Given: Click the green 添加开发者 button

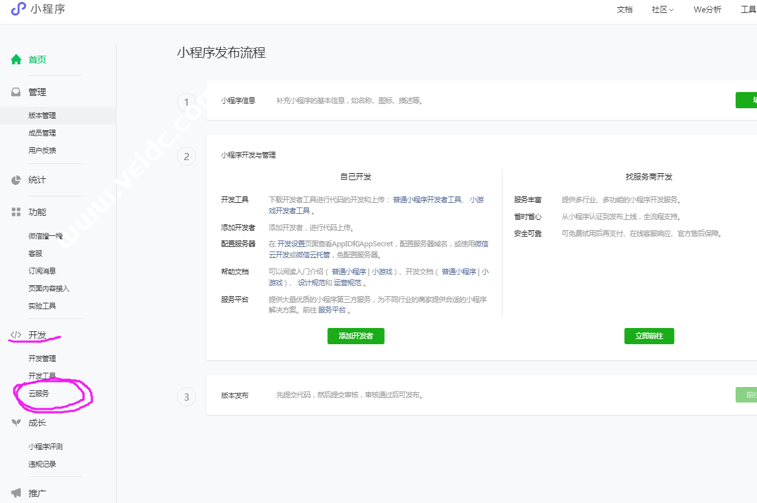Looking at the screenshot, I should tap(356, 336).
